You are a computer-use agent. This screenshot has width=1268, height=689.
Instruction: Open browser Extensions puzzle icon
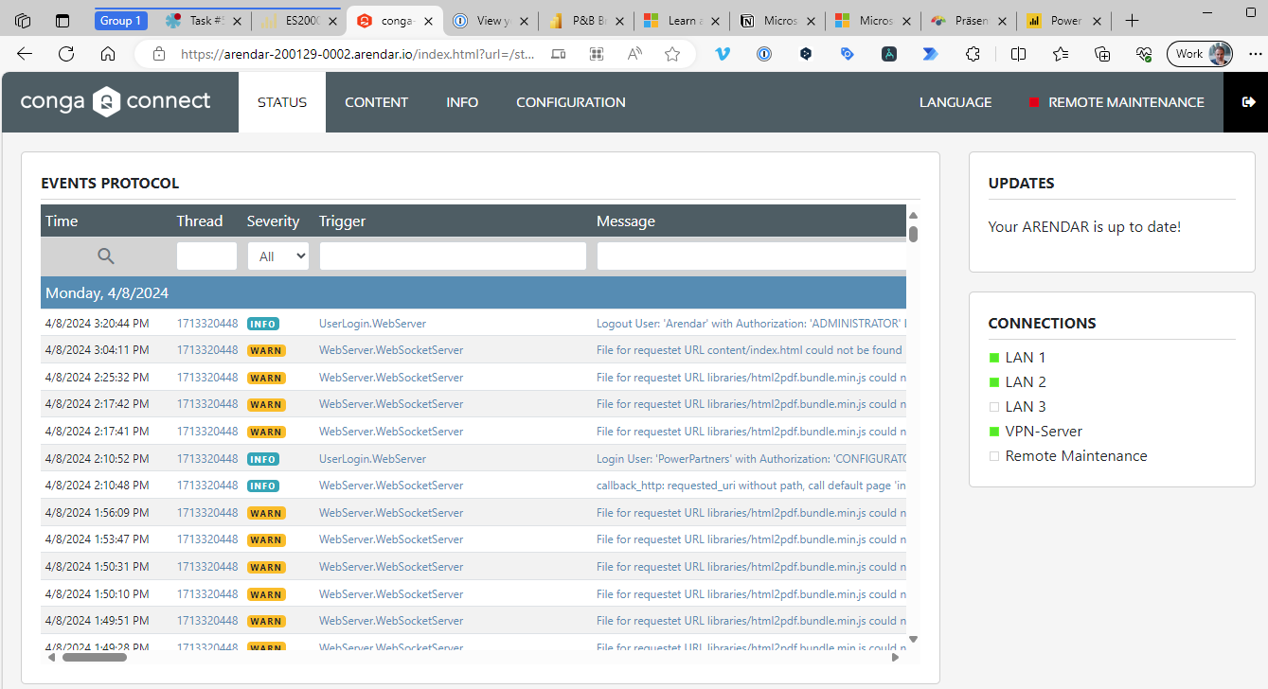coord(973,54)
